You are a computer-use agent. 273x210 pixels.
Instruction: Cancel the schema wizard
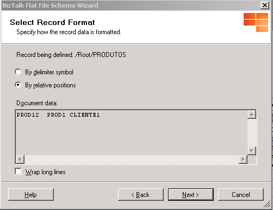tap(241, 195)
